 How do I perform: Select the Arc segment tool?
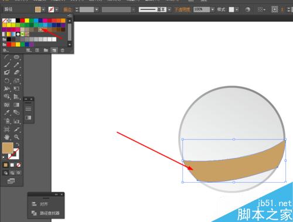(x=7, y=57)
